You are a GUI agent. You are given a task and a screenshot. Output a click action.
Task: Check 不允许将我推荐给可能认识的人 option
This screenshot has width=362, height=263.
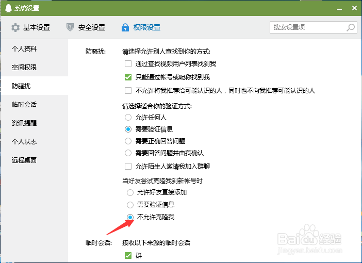pyautogui.click(x=128, y=91)
